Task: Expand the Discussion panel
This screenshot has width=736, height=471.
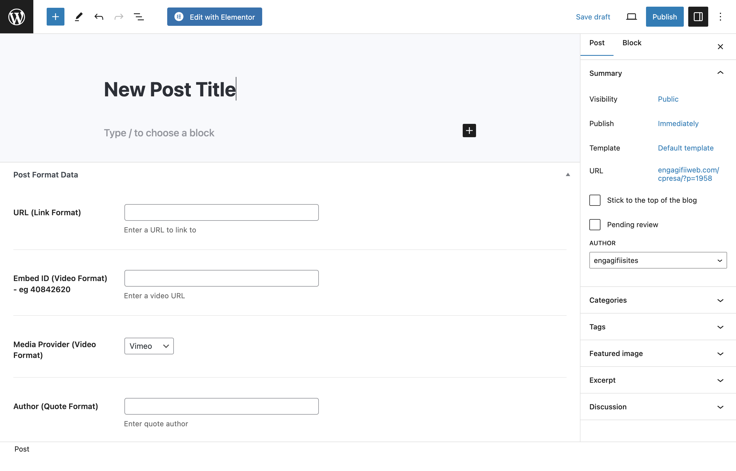Action: coord(658,407)
